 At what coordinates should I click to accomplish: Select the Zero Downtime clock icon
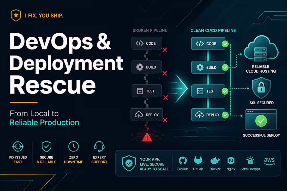pos(73,146)
